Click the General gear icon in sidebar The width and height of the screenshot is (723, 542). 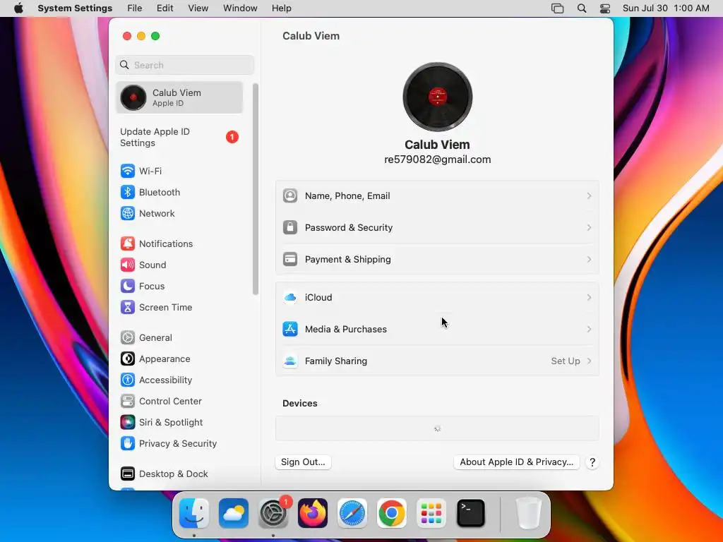tap(128, 338)
